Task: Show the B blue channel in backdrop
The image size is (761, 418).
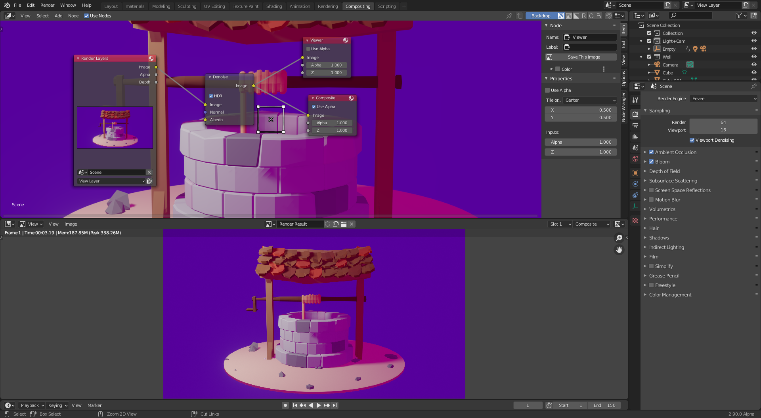Action: click(x=599, y=16)
